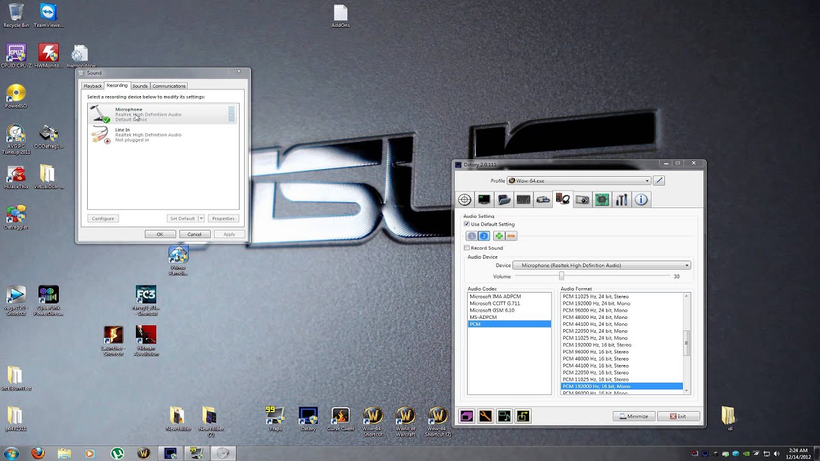Switch to Recording tab in Sound

[117, 85]
